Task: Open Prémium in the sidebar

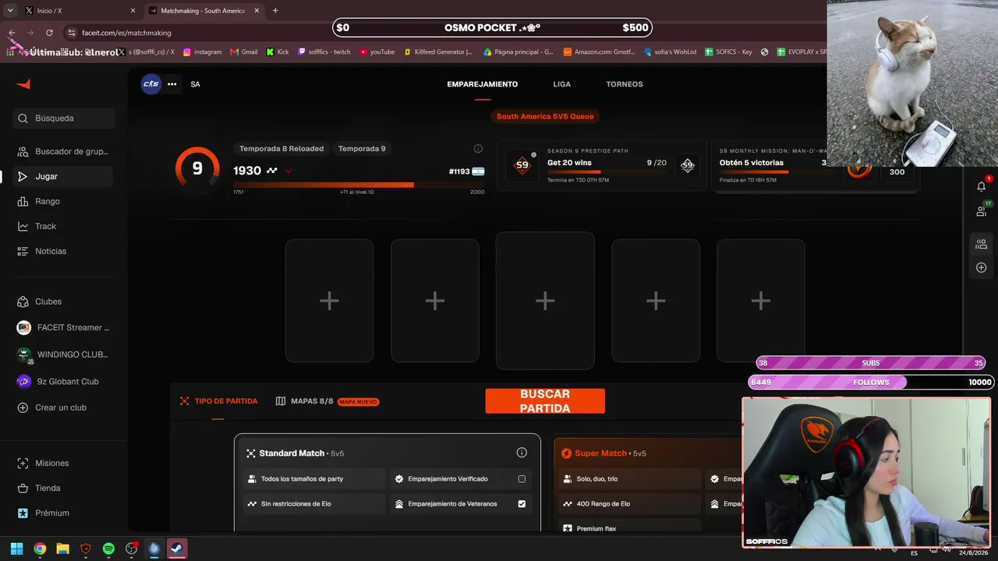Action: pyautogui.click(x=63, y=513)
